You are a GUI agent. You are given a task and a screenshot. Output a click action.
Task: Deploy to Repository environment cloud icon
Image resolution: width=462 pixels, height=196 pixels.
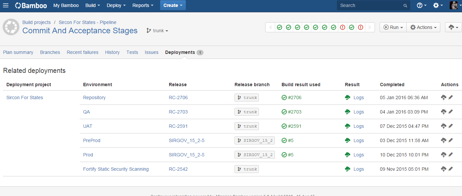444,98
